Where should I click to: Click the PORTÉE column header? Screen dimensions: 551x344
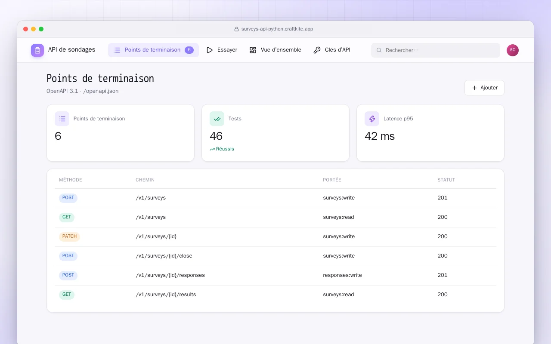coord(332,180)
